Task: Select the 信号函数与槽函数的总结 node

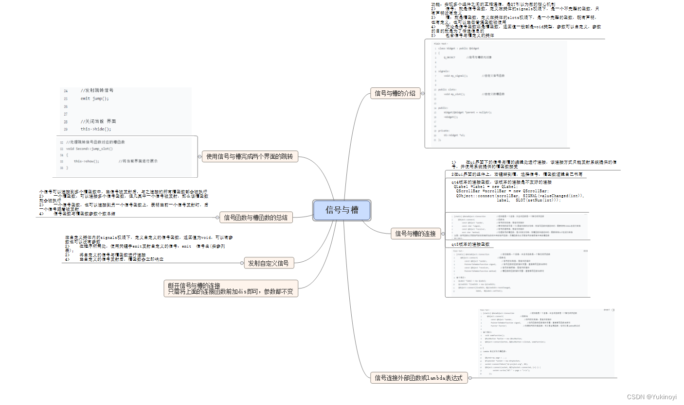Action: point(256,217)
